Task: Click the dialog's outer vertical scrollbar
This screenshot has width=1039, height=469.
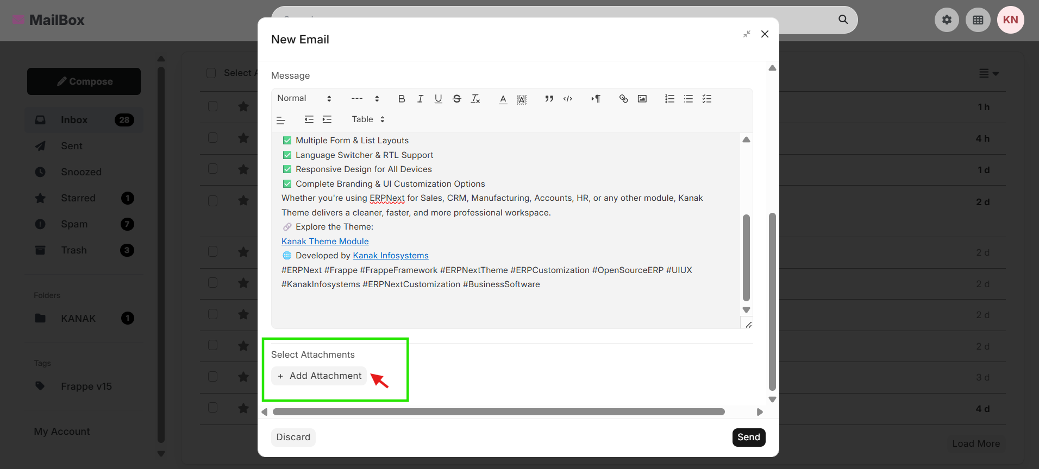Action: pos(772,301)
